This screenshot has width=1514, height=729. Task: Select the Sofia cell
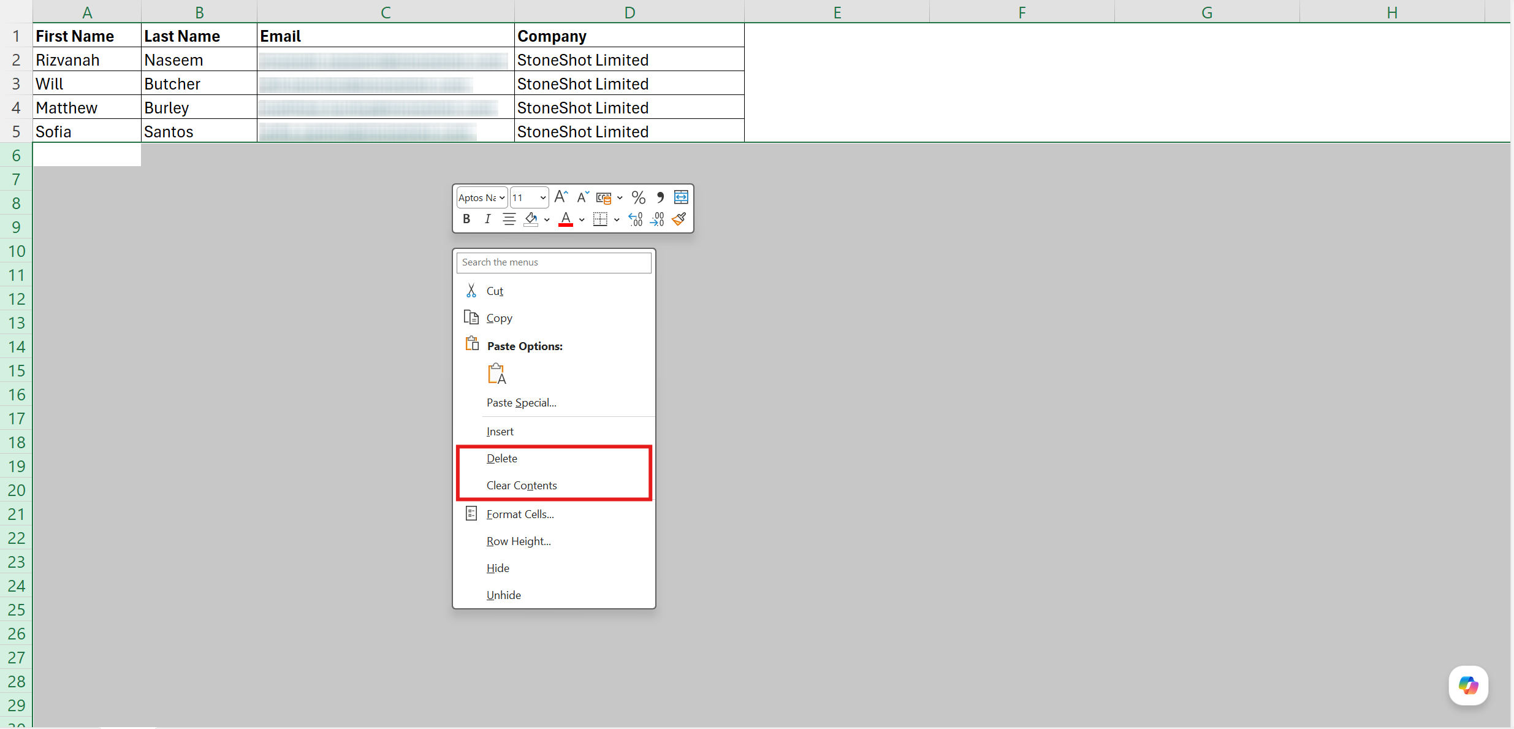[87, 131]
